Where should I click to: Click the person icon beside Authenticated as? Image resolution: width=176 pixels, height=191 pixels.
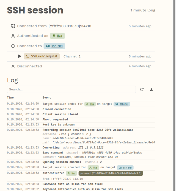click(13, 36)
